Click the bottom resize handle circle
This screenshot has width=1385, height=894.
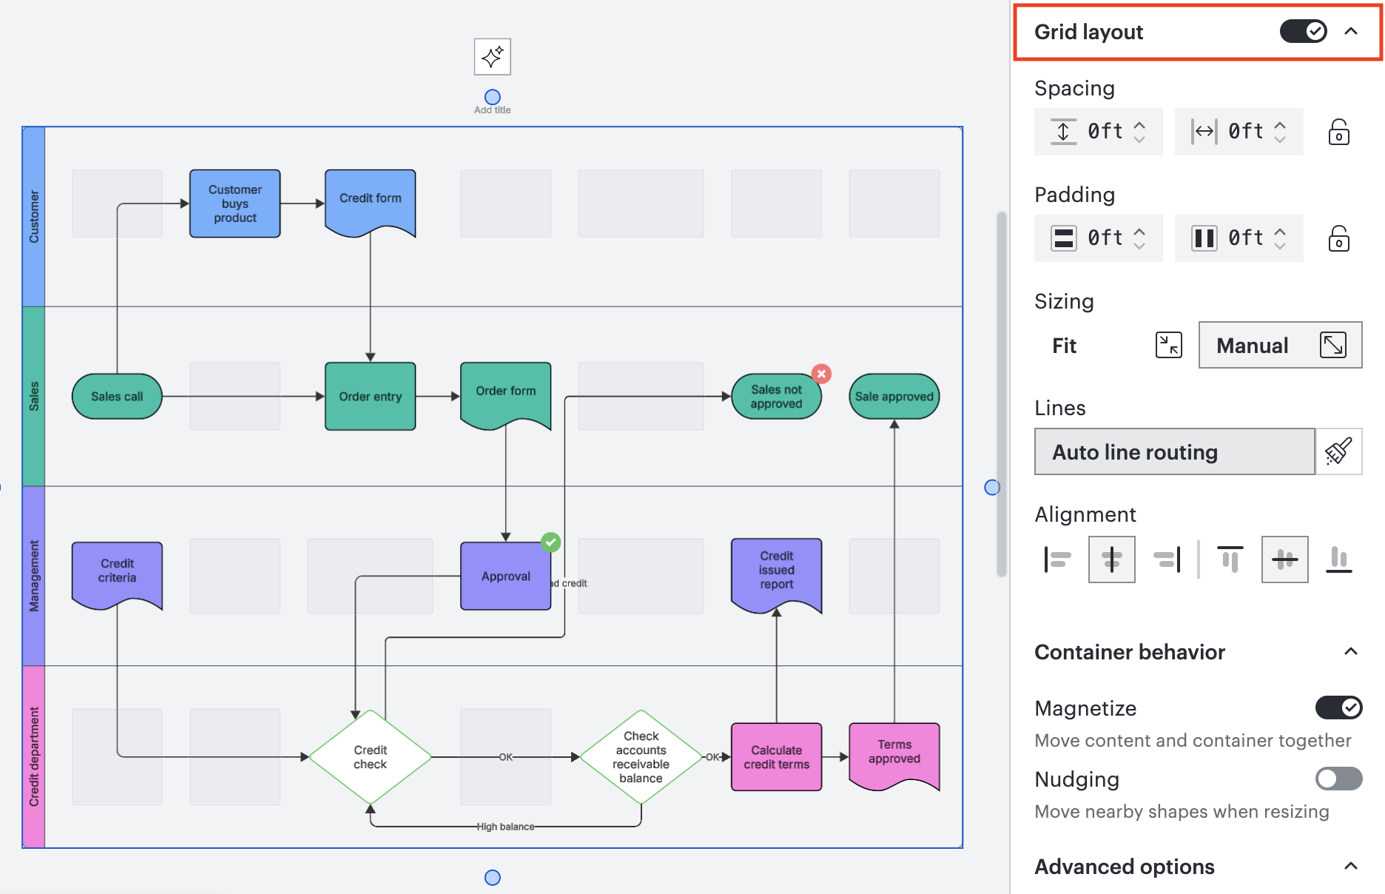click(492, 877)
